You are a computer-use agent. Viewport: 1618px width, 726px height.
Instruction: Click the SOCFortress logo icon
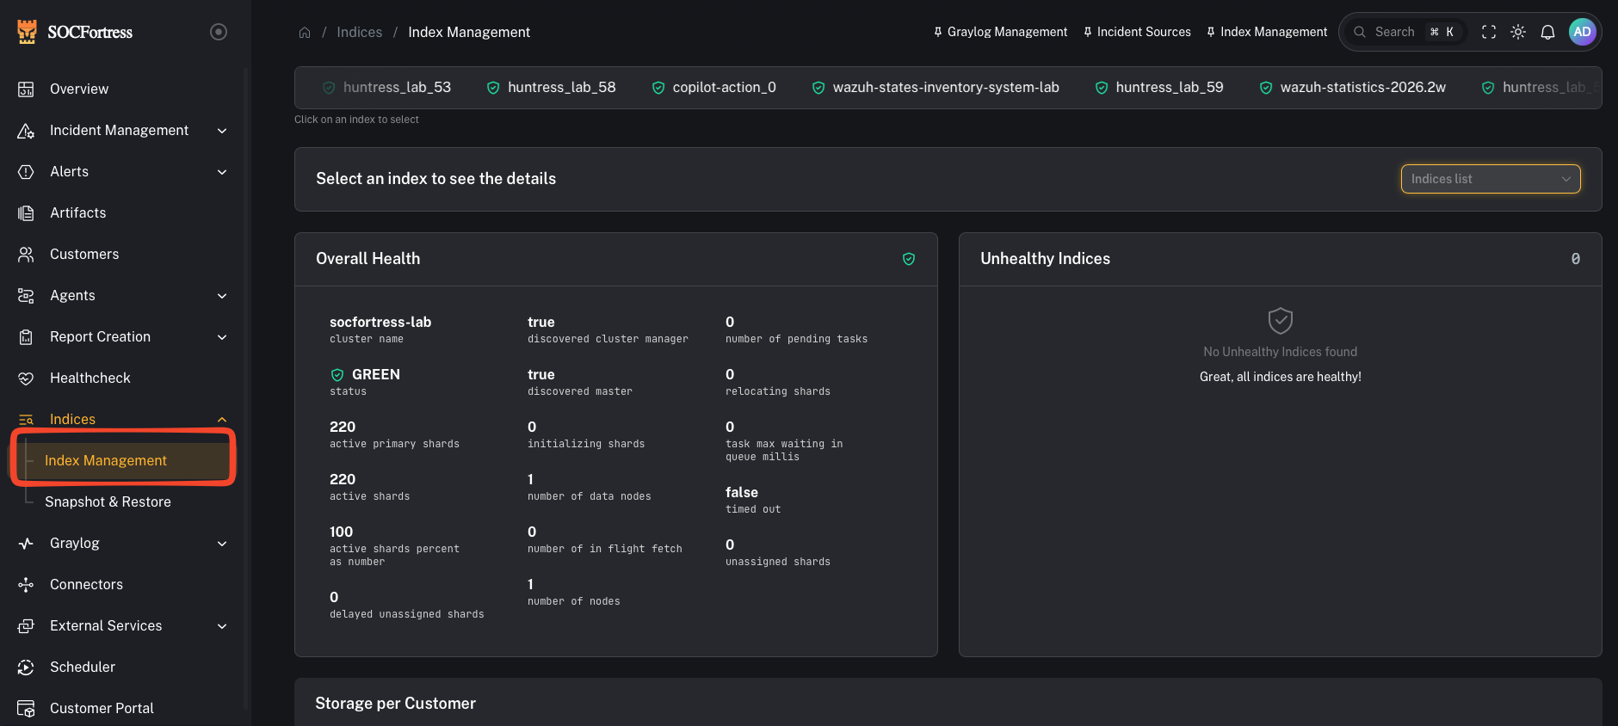pyautogui.click(x=28, y=32)
